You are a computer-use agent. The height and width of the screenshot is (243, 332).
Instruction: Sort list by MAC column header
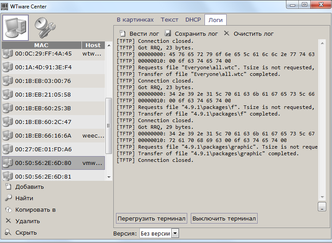coord(41,45)
